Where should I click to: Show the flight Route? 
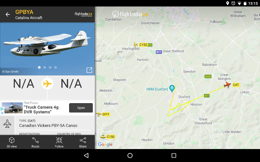coord(35,142)
